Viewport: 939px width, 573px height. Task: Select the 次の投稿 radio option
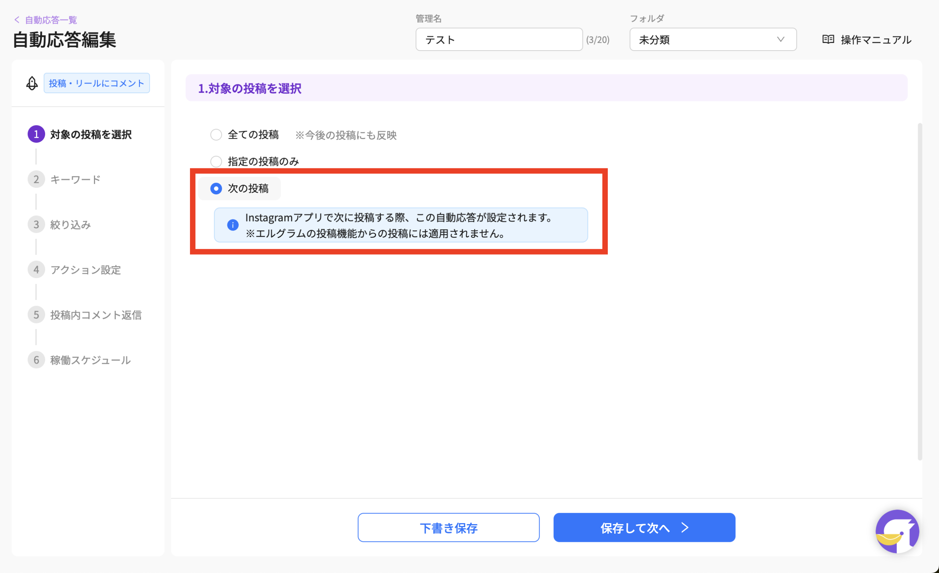[x=216, y=188]
